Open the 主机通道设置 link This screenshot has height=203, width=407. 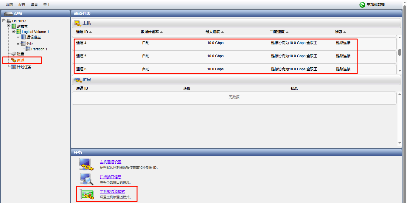click(111, 162)
